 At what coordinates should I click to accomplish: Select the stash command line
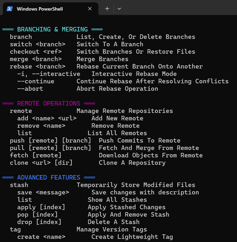(19, 185)
